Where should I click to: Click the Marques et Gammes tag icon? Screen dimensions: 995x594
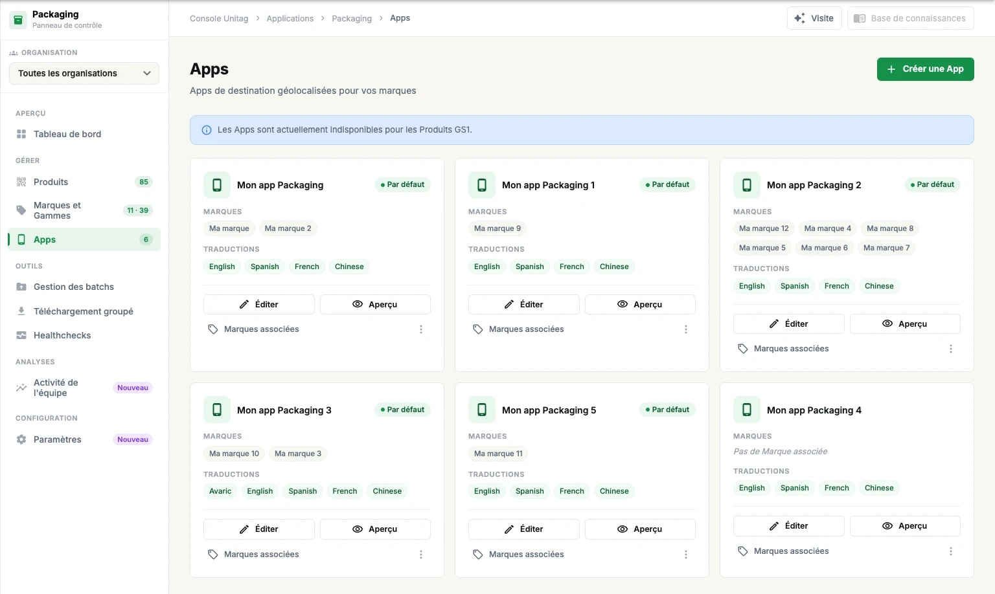click(21, 210)
